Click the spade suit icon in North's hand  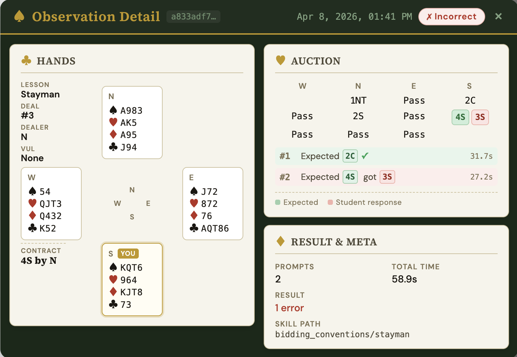(113, 110)
